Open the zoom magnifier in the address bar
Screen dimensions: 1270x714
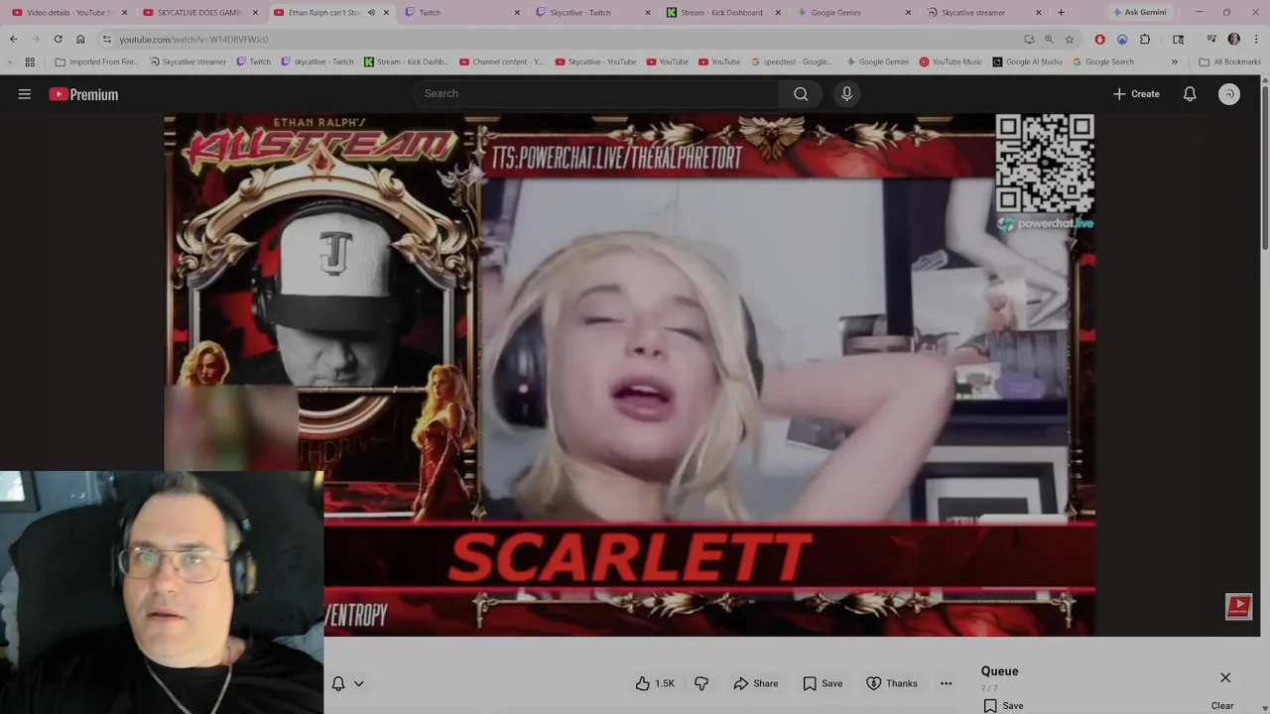pos(1049,39)
